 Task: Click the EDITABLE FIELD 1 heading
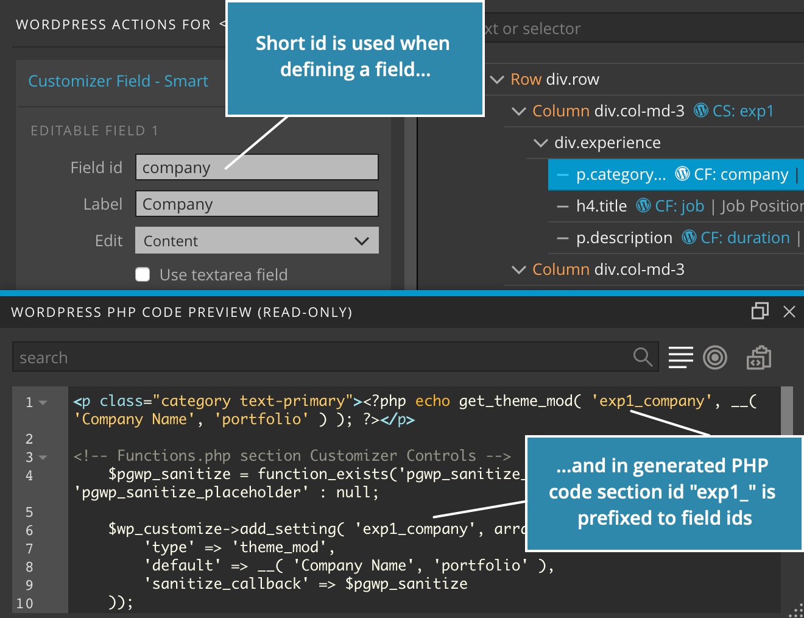click(94, 130)
